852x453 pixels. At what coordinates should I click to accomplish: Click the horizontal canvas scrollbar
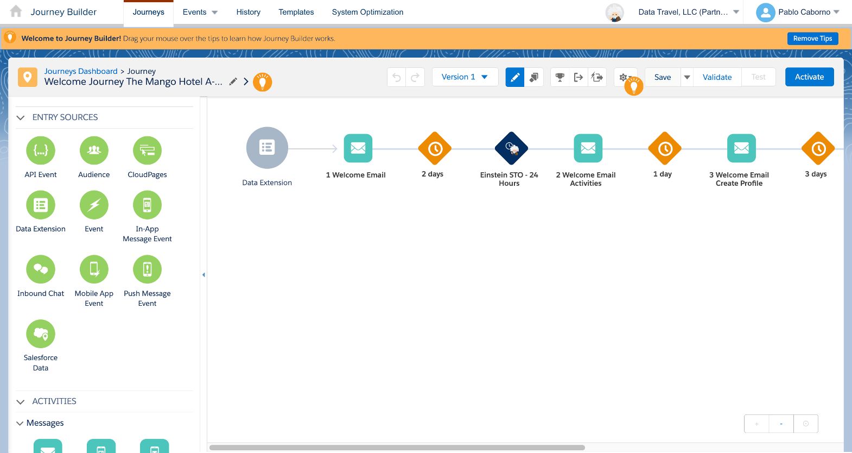point(397,448)
